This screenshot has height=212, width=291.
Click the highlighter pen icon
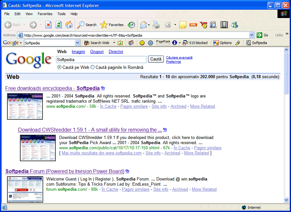click(238, 43)
